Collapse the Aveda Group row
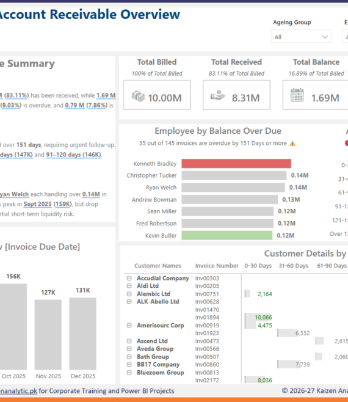 coord(129,349)
